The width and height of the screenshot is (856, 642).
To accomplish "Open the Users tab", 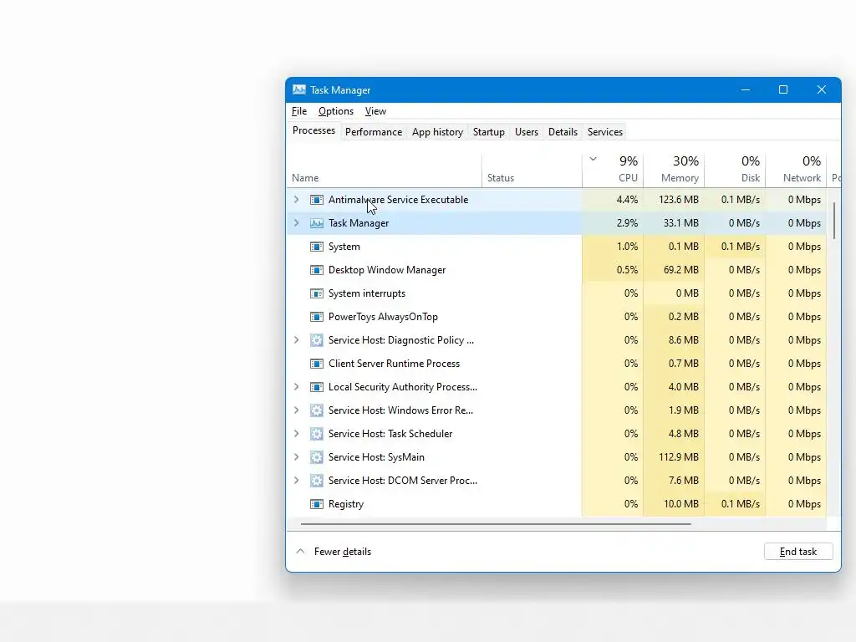I will tap(527, 132).
